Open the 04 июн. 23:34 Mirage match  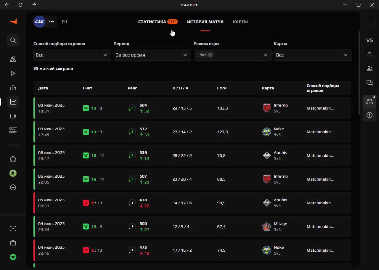coord(192,226)
